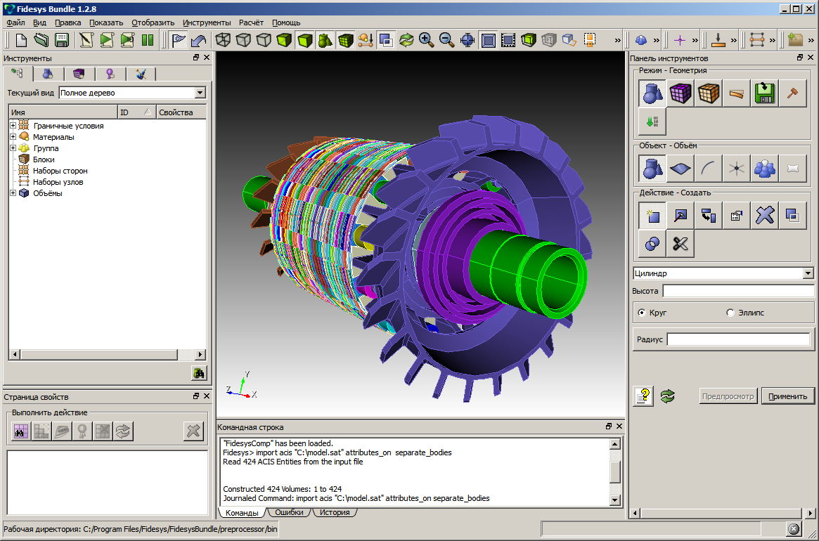Expand the Объёмы tree node

coord(13,193)
